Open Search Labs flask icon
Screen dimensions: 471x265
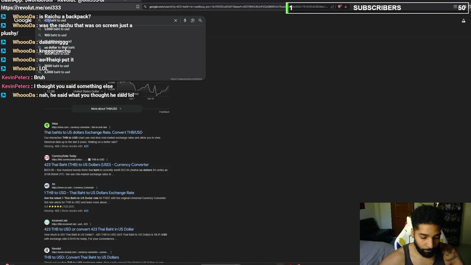[463, 21]
